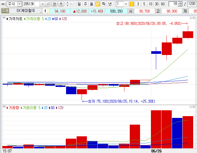Expand the 28513K stock code history dropdown
The image size is (197, 153).
point(43,4)
